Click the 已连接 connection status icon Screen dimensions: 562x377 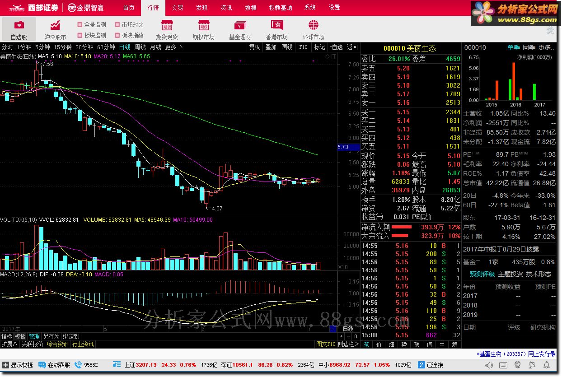click(421, 365)
